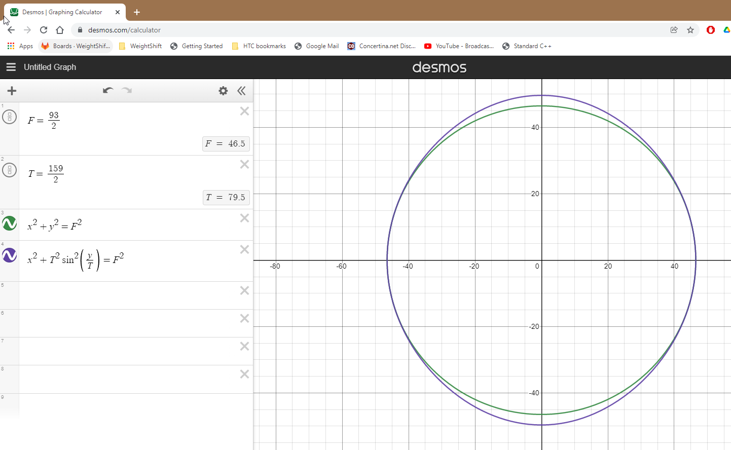Click the empty expression row 5
731x450 pixels.
[127, 295]
